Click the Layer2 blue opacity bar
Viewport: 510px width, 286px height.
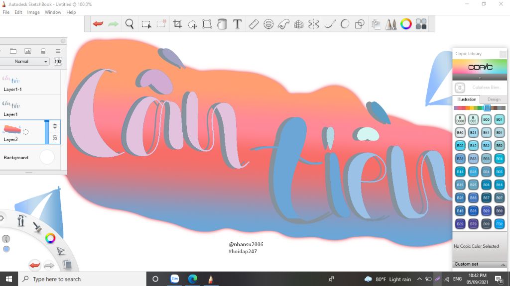(47, 132)
